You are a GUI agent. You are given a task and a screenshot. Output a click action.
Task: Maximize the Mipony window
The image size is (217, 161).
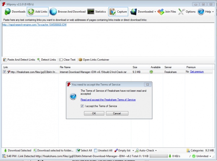pyautogui.click(x=203, y=4)
